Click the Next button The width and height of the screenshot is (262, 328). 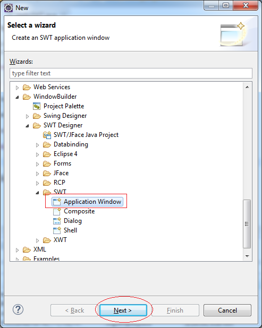(123, 310)
